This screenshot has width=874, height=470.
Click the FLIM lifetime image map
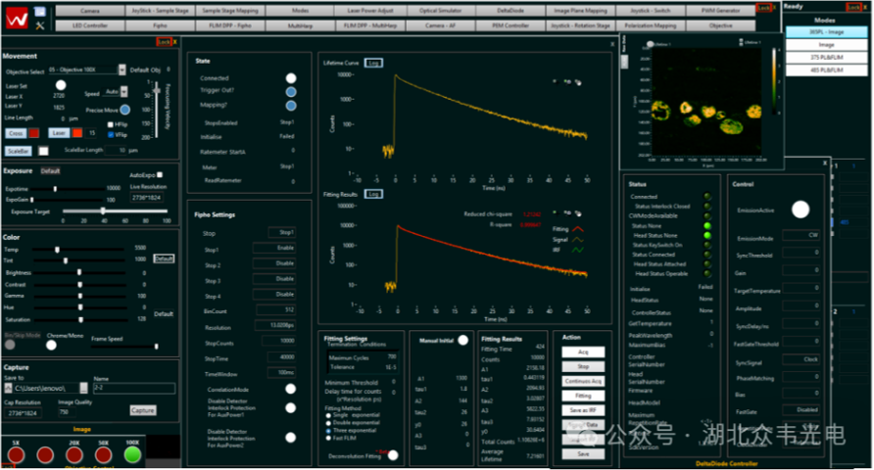706,101
